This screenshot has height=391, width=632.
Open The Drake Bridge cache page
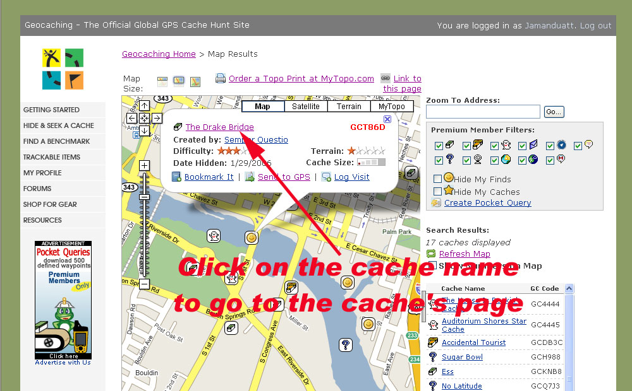click(220, 127)
